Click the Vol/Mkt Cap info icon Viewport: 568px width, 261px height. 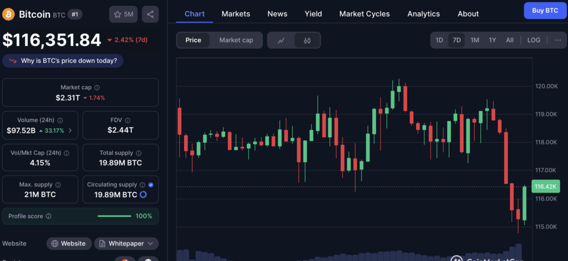[x=67, y=153]
